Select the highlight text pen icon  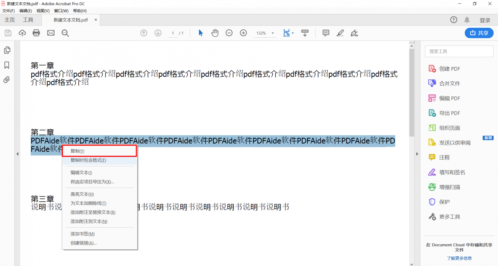(x=340, y=33)
